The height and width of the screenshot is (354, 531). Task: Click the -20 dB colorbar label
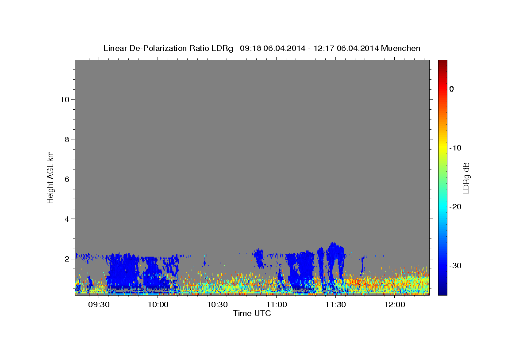455,207
